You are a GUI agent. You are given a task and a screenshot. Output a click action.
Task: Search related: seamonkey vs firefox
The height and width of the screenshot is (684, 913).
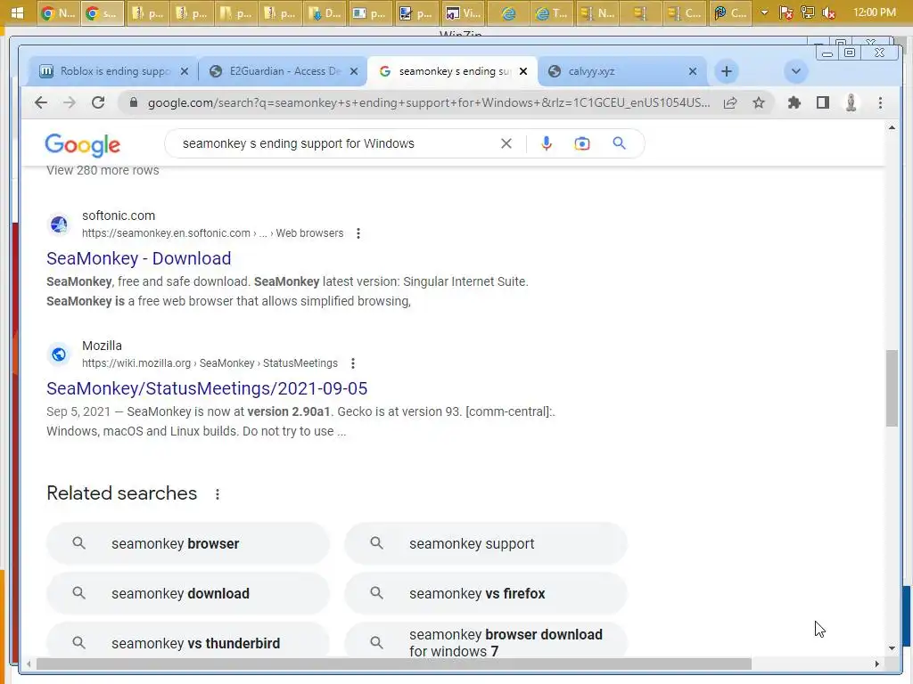486,594
